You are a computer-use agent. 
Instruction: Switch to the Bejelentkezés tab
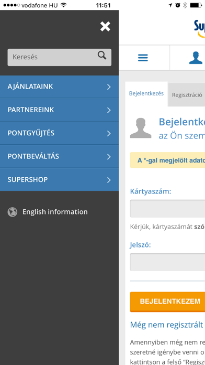tap(146, 93)
